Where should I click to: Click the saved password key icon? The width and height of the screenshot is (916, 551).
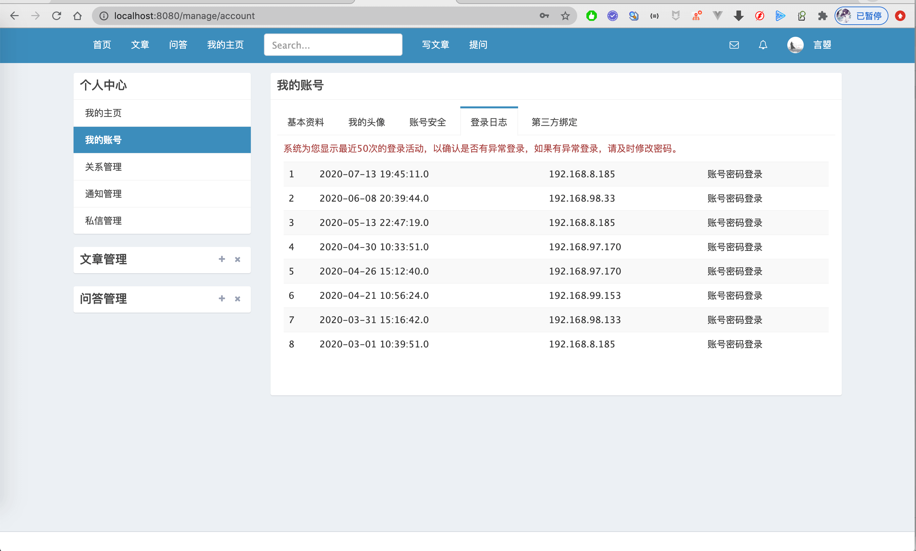(x=544, y=15)
